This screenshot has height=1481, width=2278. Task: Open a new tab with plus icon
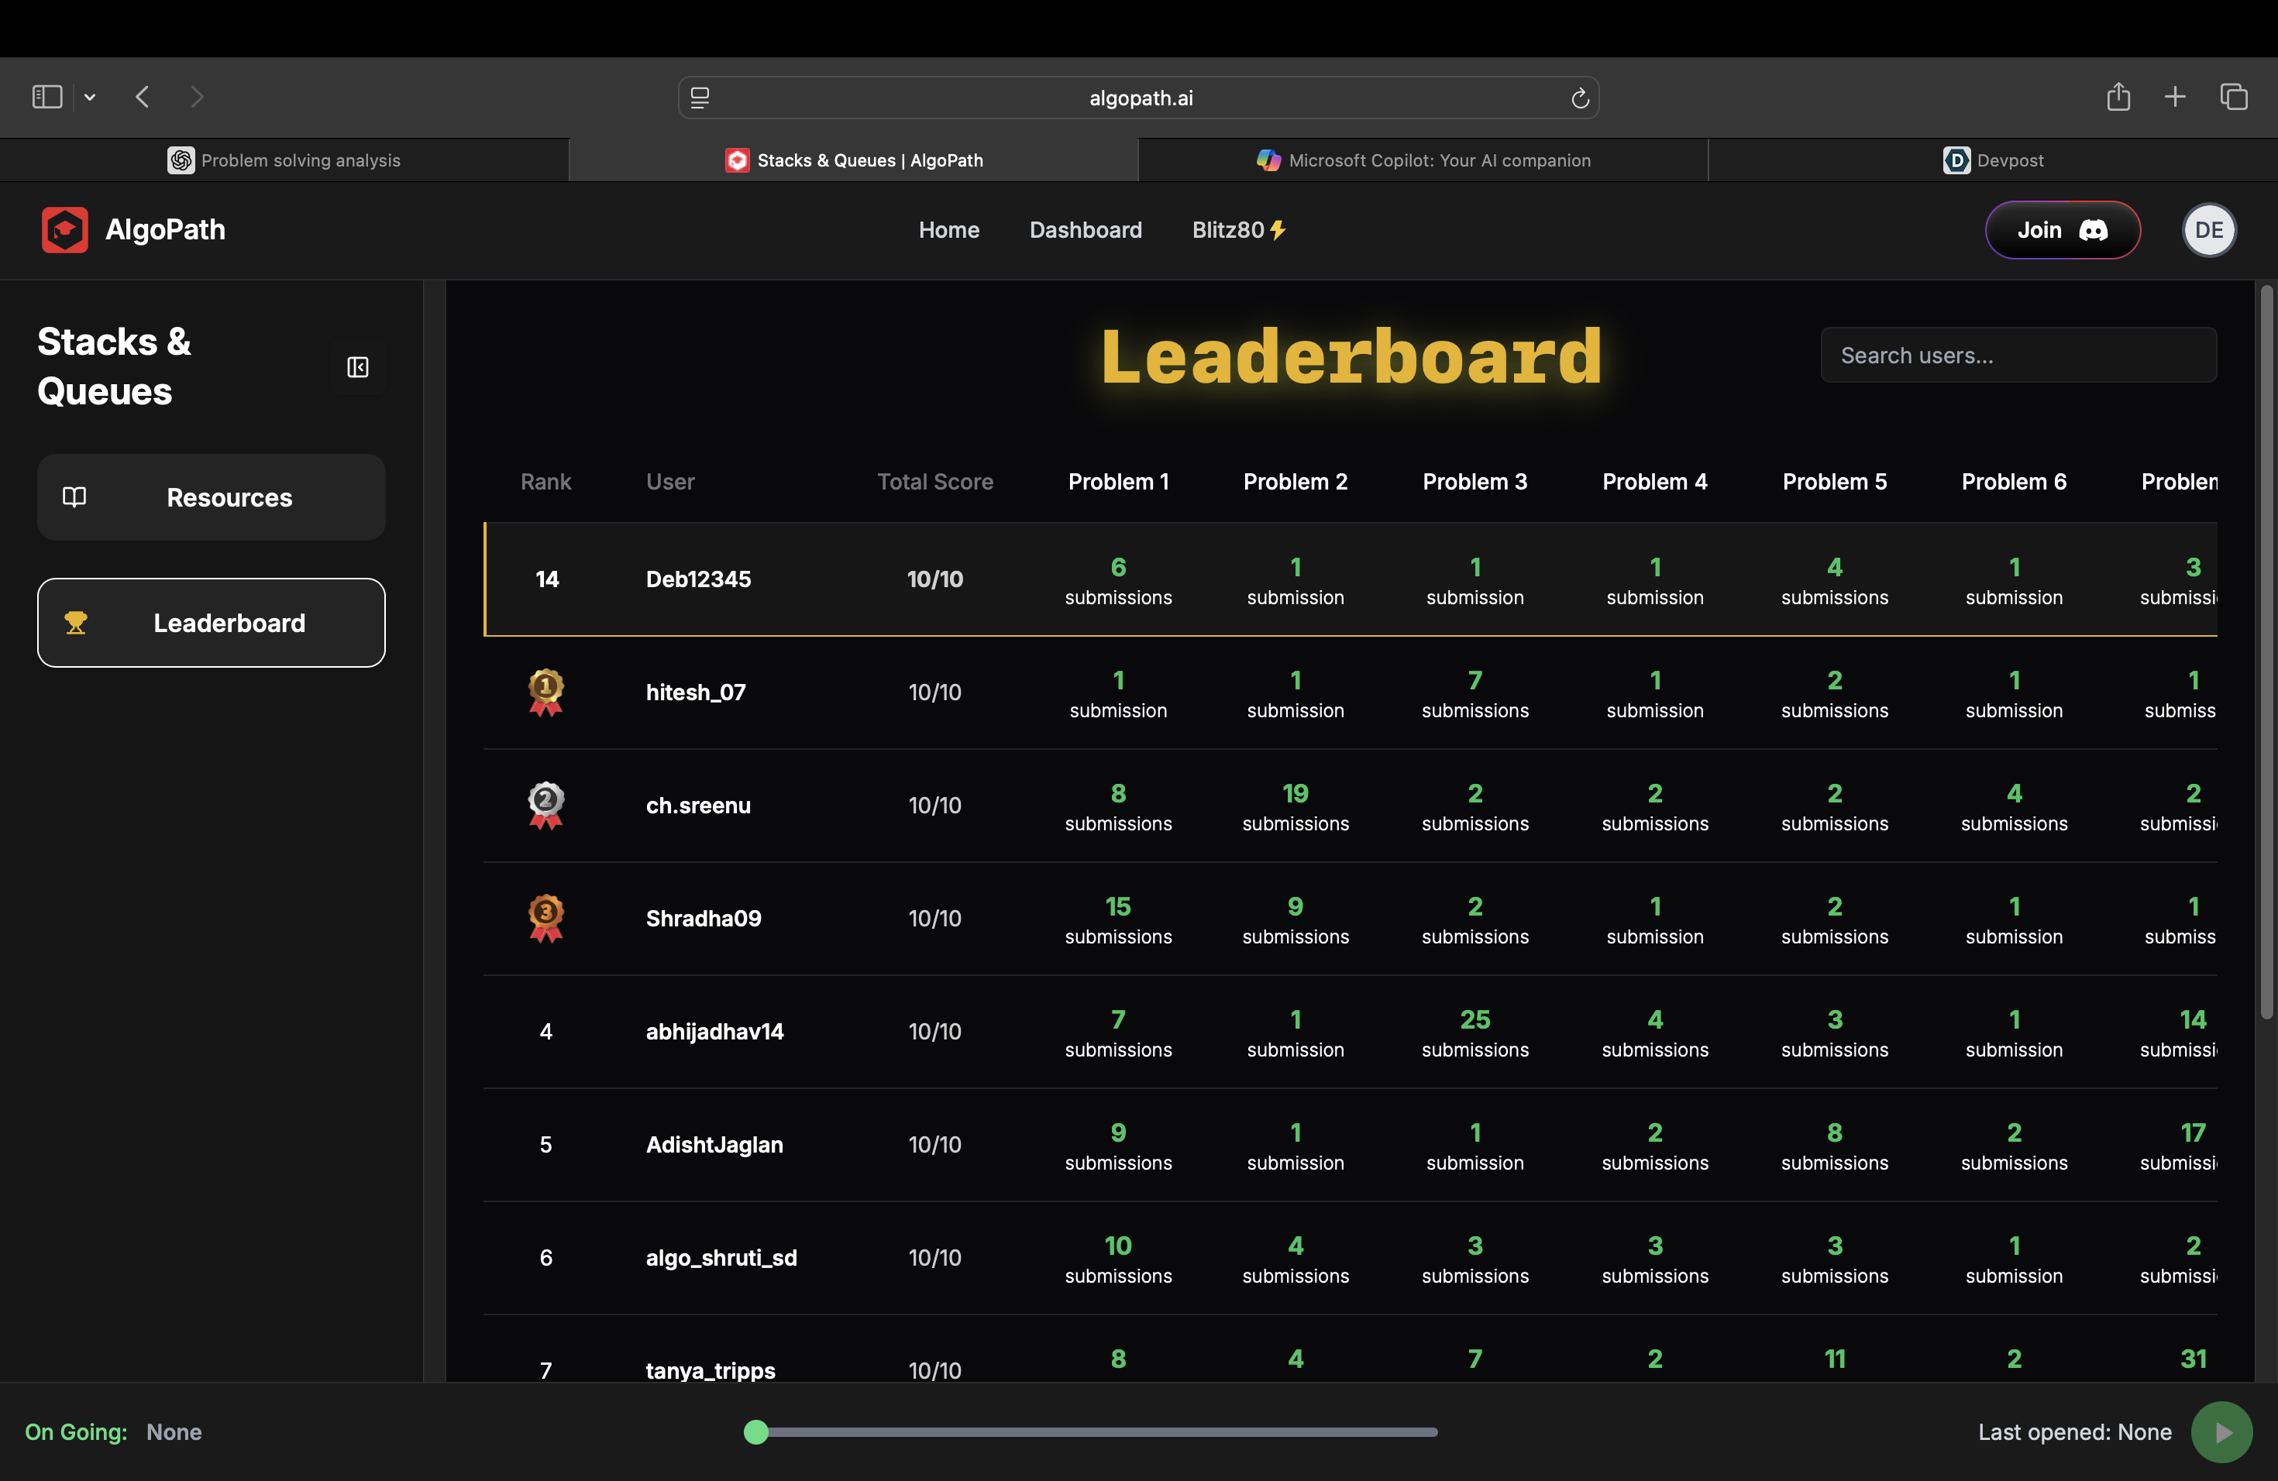(2175, 97)
